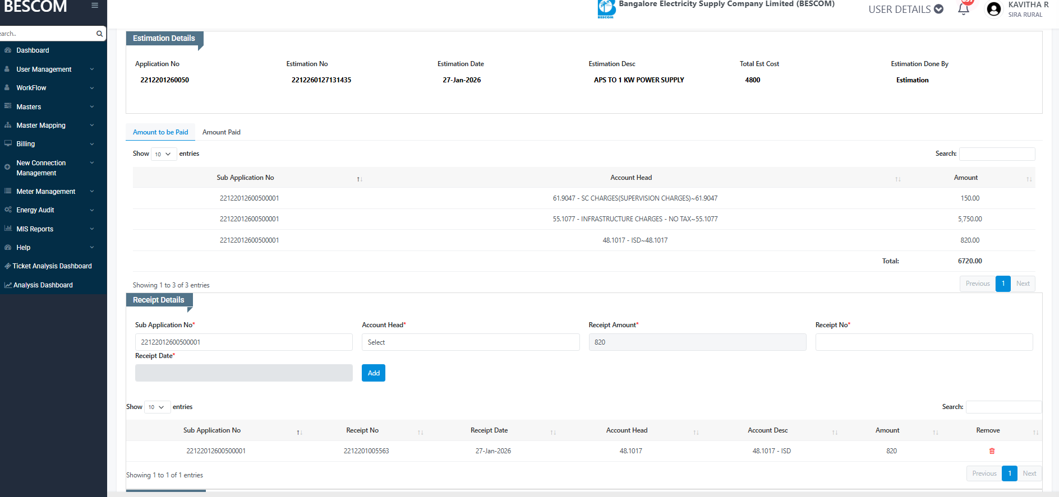Open Ticket Analysis Dashboard in sidebar
Image resolution: width=1059 pixels, height=497 pixels.
52,266
